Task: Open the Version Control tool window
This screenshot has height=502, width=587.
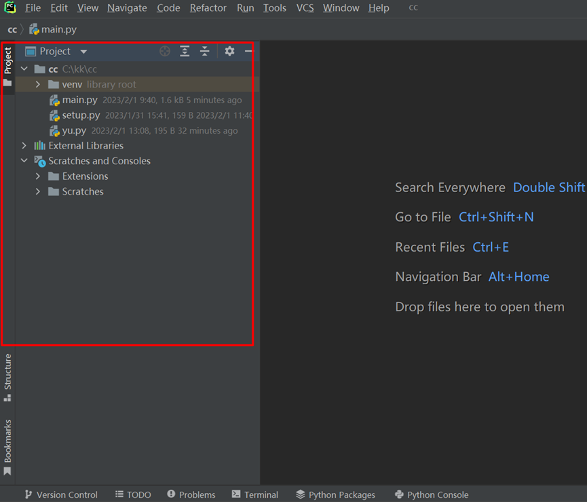Action: click(x=61, y=495)
